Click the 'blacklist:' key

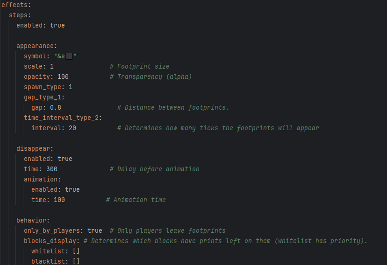point(50,261)
